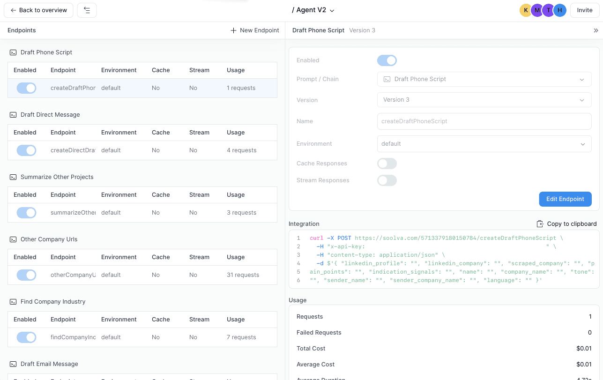Click the Total Cost row

pyautogui.click(x=444, y=349)
